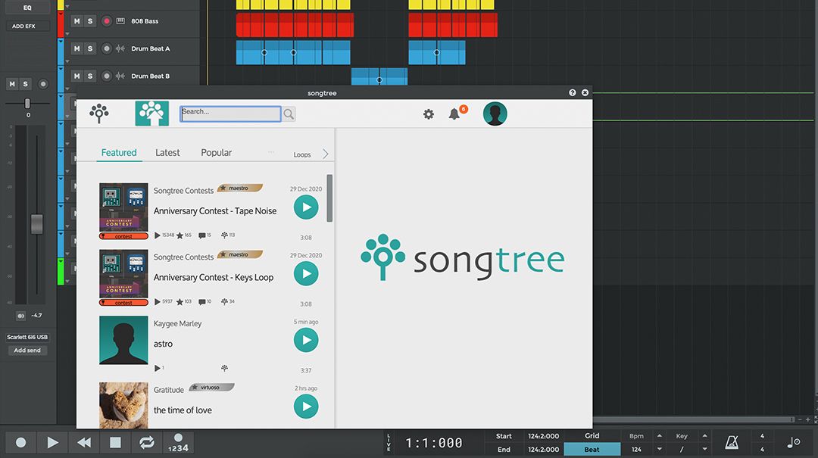Decrease Bpm with the down arrow
The width and height of the screenshot is (818, 458).
[660, 449]
